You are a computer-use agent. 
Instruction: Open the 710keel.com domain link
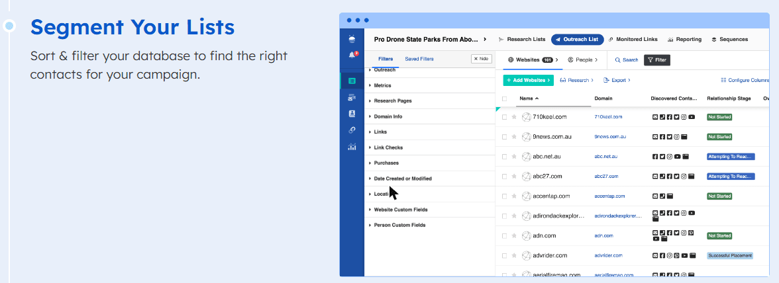click(608, 117)
